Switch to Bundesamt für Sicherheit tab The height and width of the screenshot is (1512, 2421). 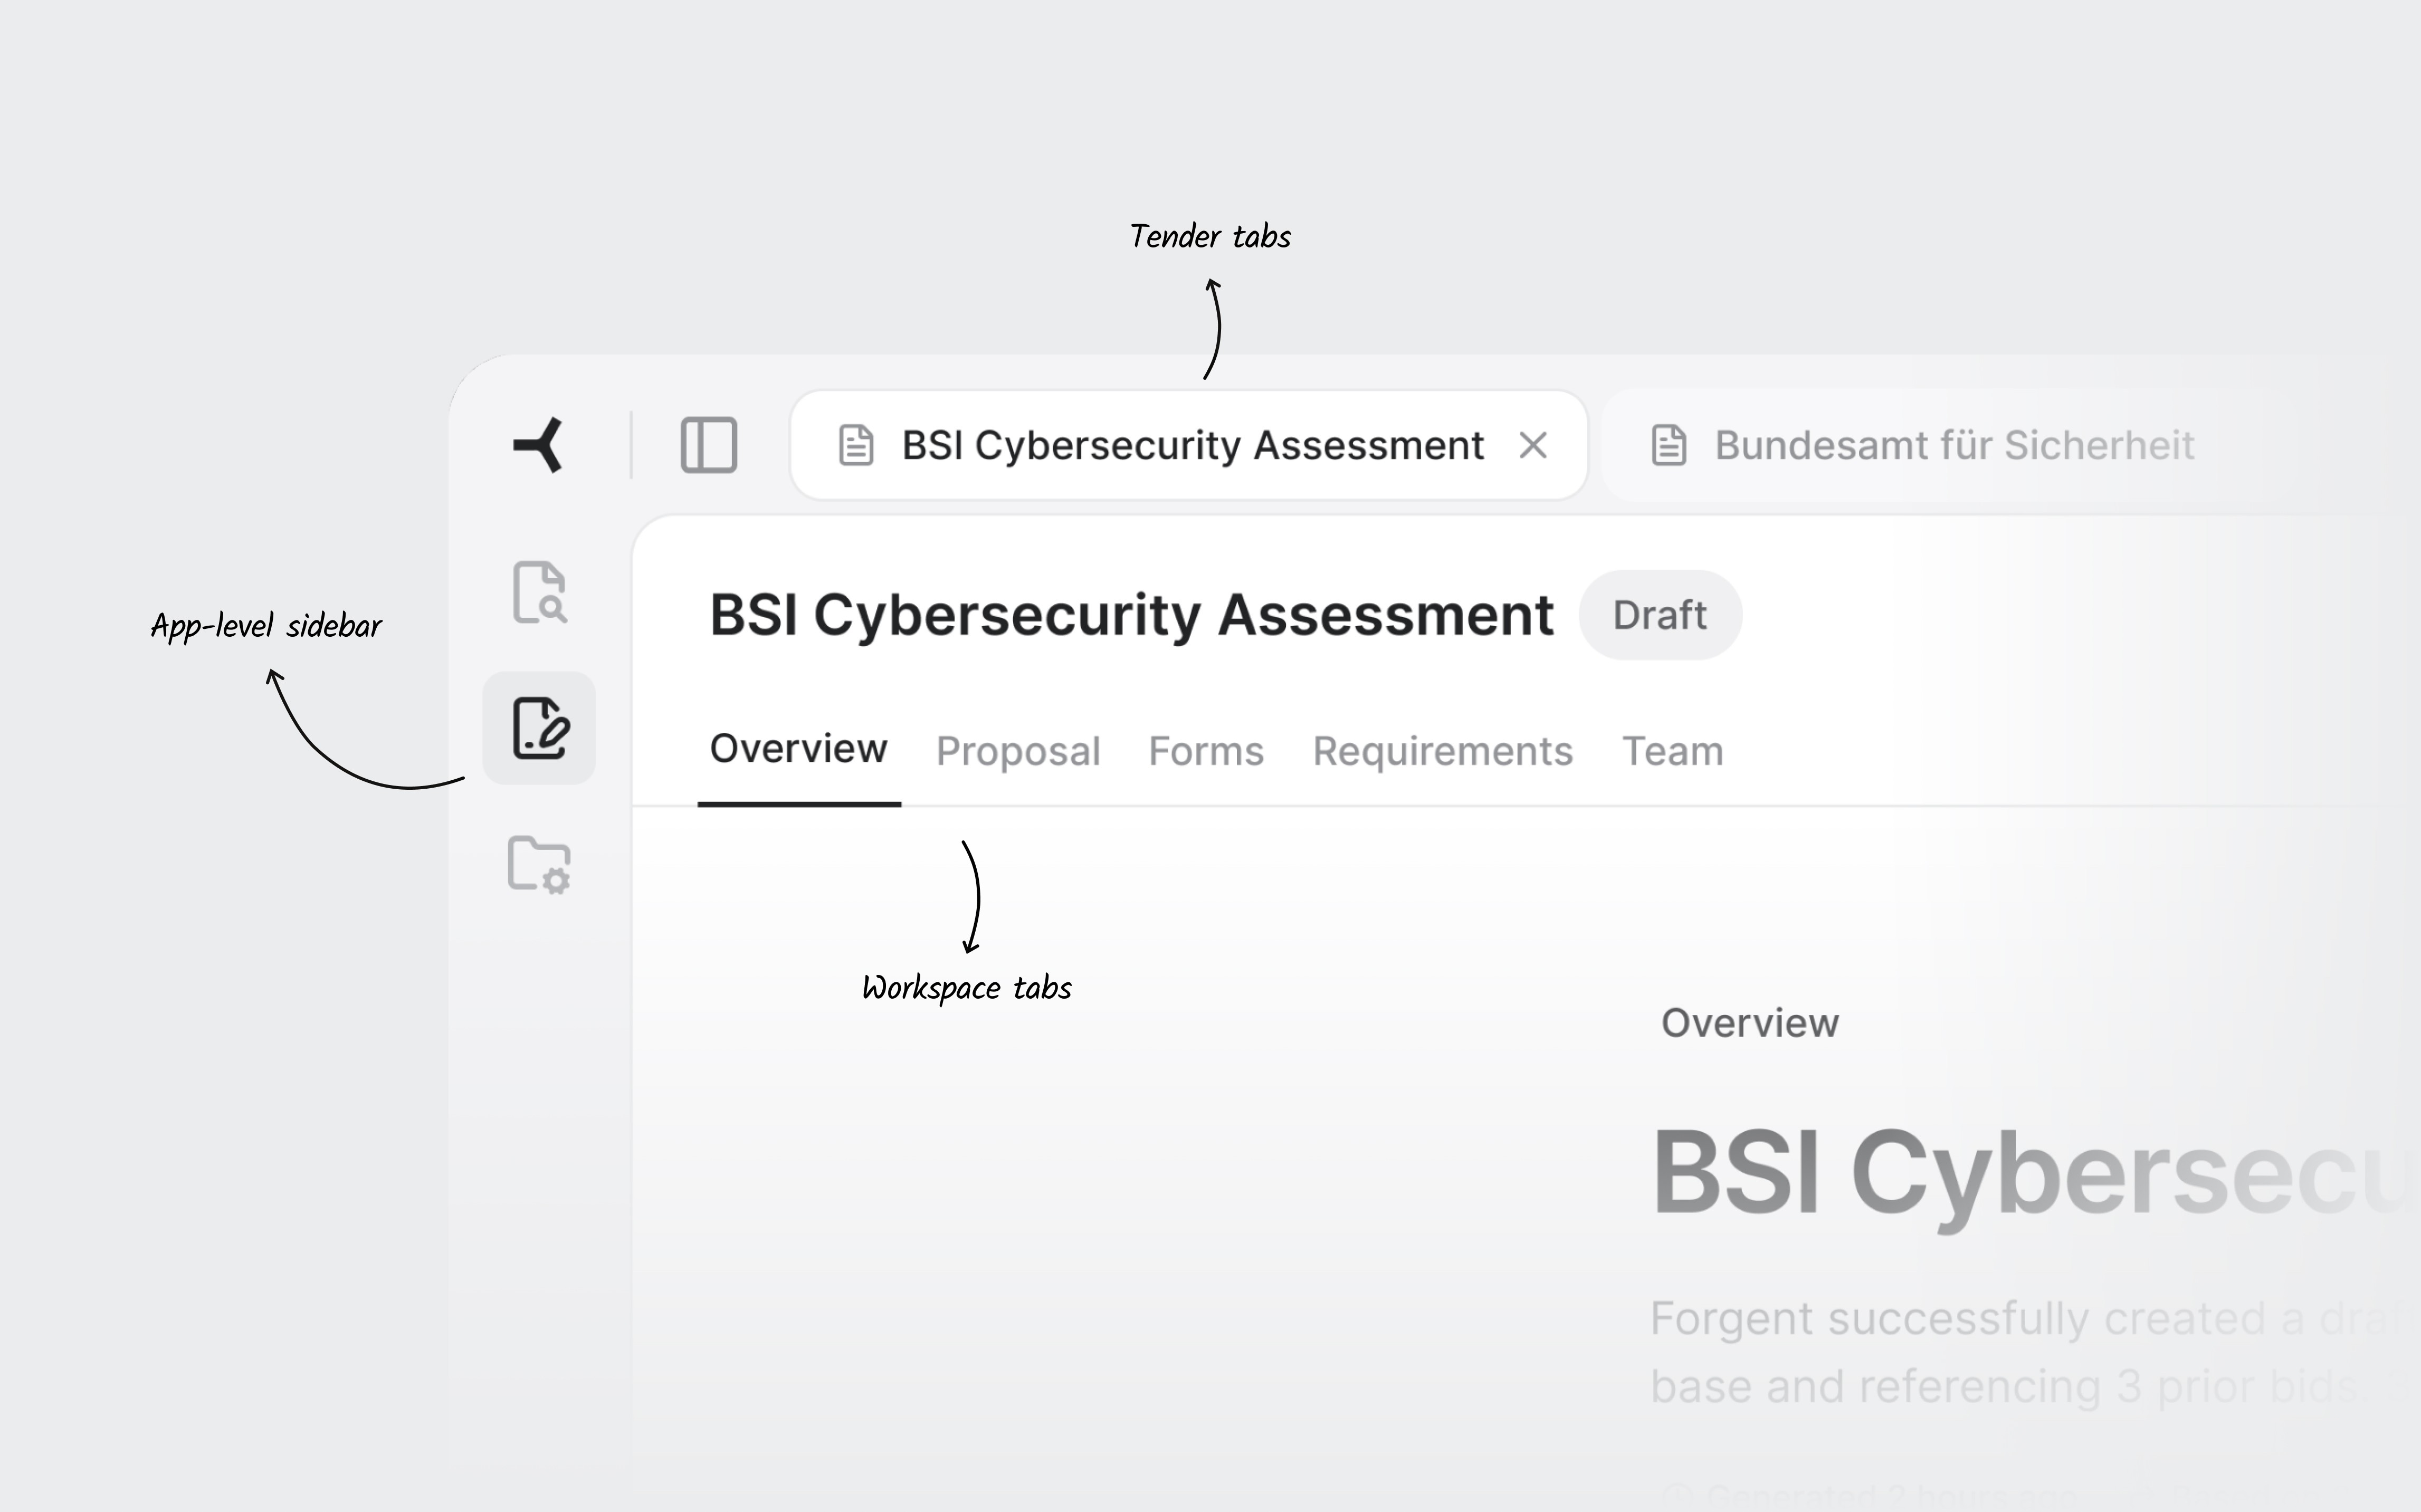click(x=1954, y=445)
